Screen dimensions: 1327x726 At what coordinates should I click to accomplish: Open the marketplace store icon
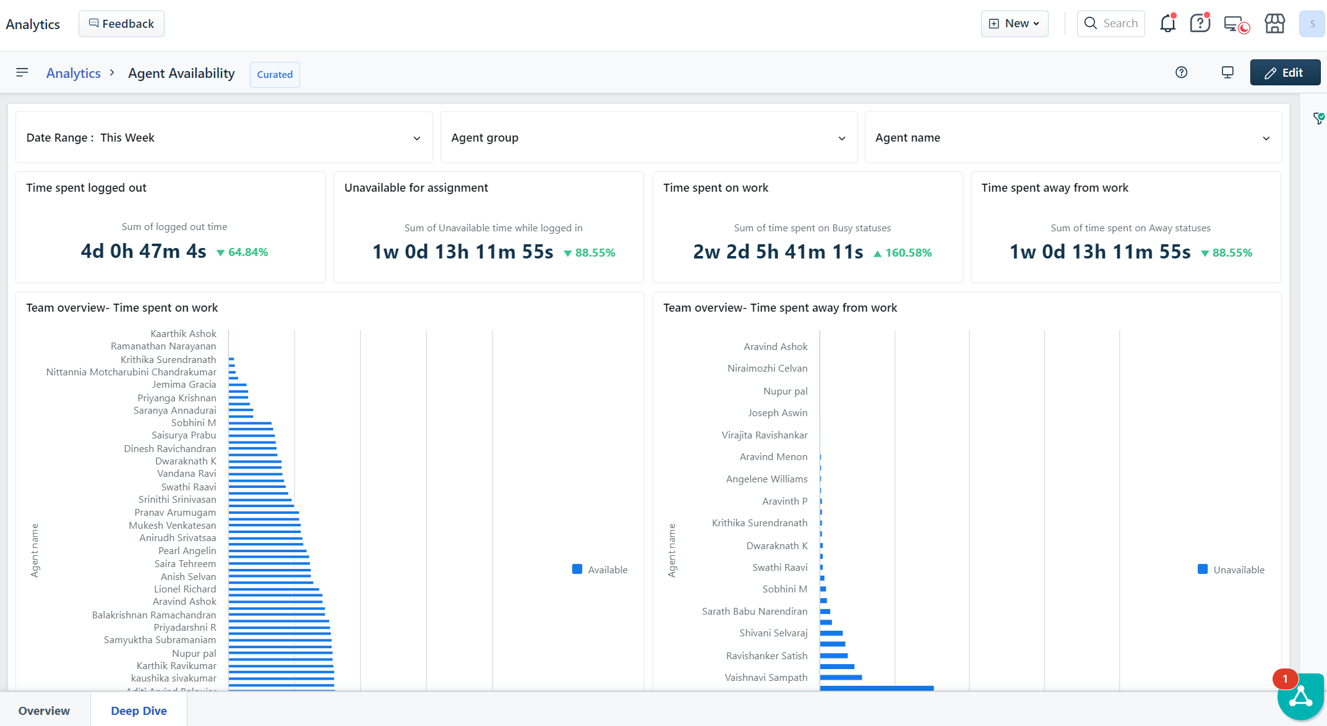[1274, 23]
